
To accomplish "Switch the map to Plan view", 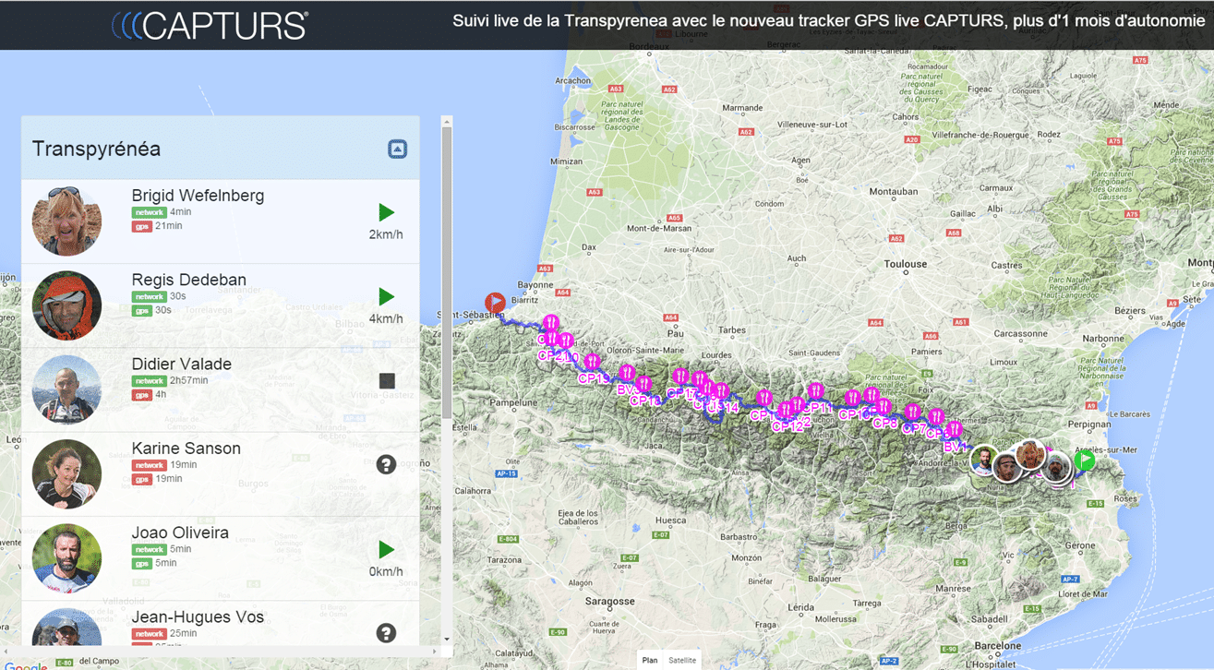I will [x=650, y=660].
